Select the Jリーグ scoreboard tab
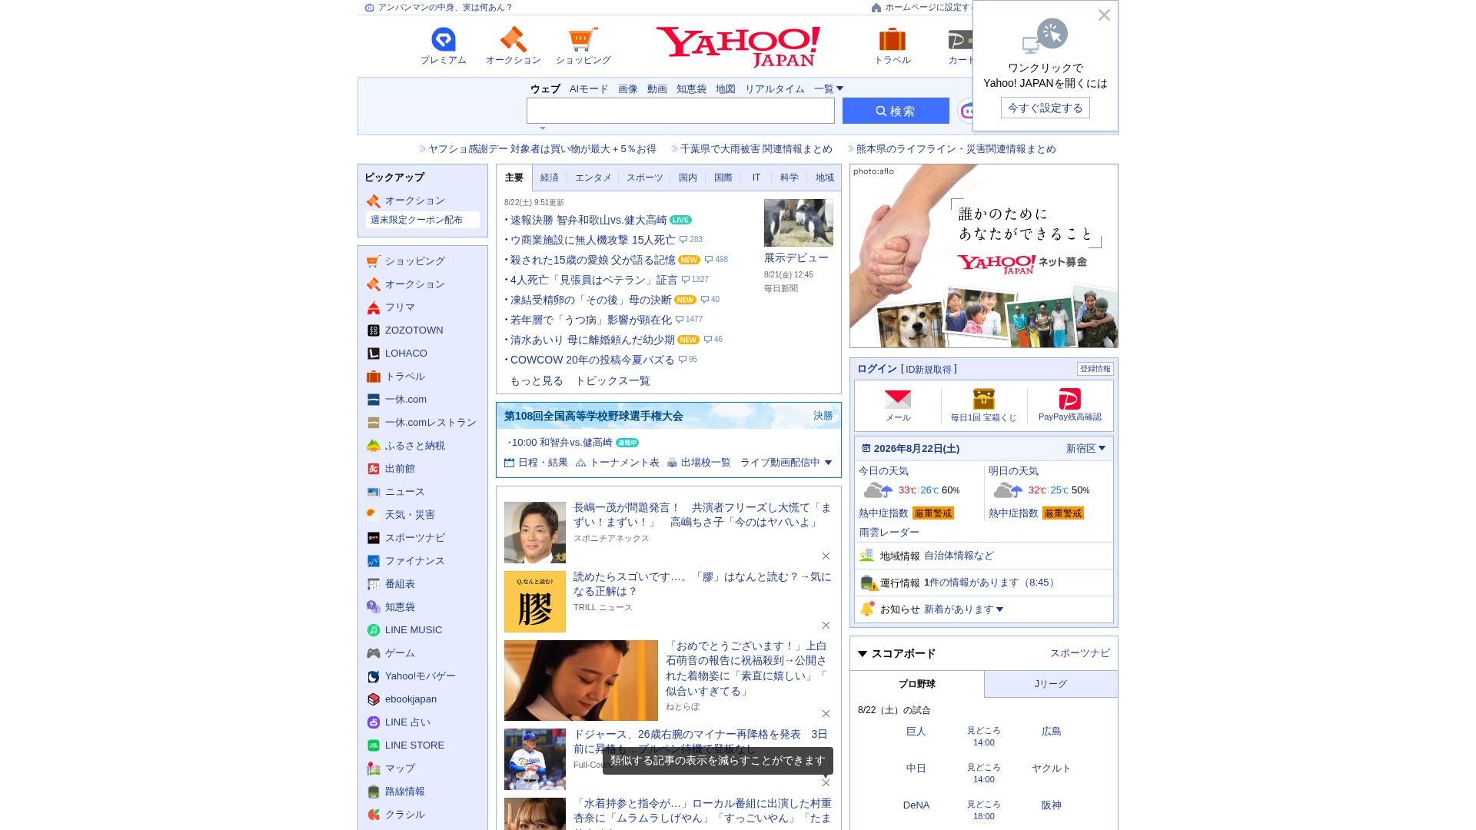 point(1051,684)
